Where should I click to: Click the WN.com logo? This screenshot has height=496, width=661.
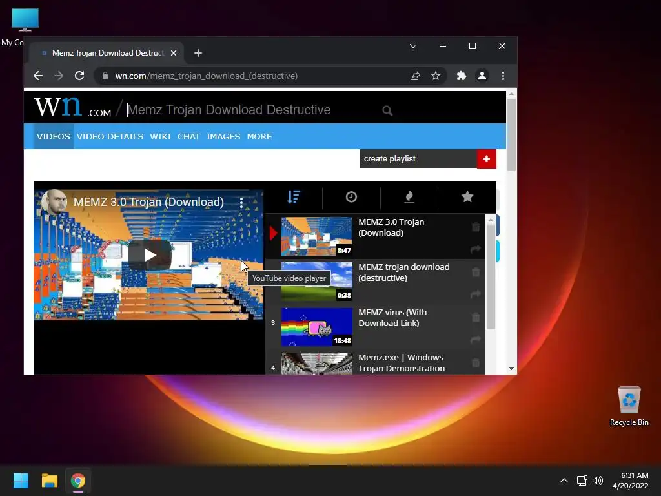73,107
